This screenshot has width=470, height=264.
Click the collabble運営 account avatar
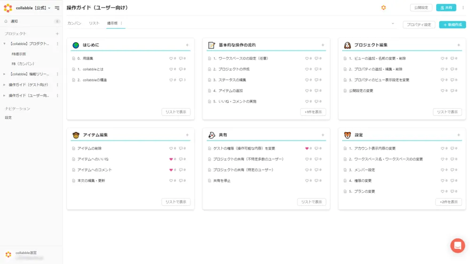coord(8,255)
